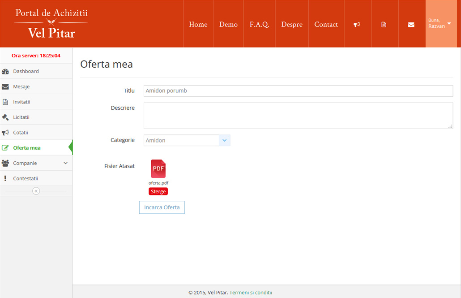Screen dimensions: 461x298
Task: Click the oferta.pdf file name
Action: [158, 183]
